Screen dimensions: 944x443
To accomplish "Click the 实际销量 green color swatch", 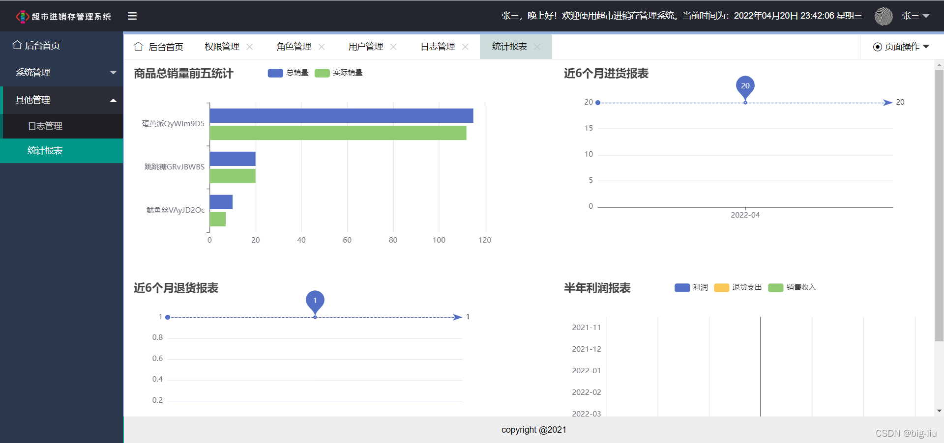I will tap(322, 73).
